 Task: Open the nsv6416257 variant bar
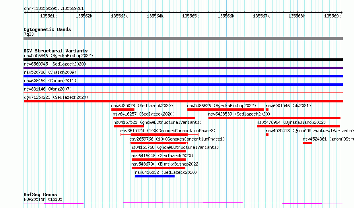tap(154, 118)
